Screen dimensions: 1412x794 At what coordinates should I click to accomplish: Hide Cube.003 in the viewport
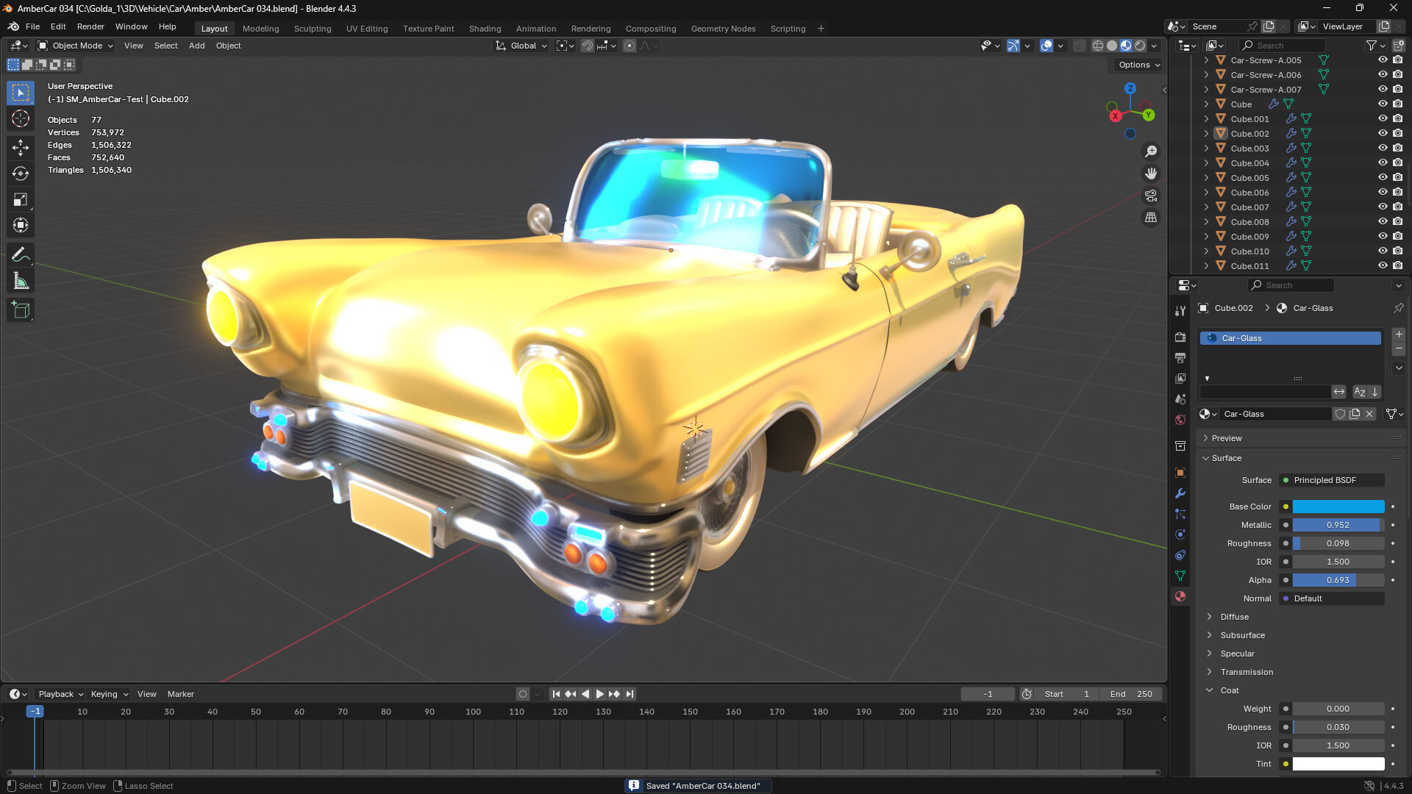point(1383,148)
